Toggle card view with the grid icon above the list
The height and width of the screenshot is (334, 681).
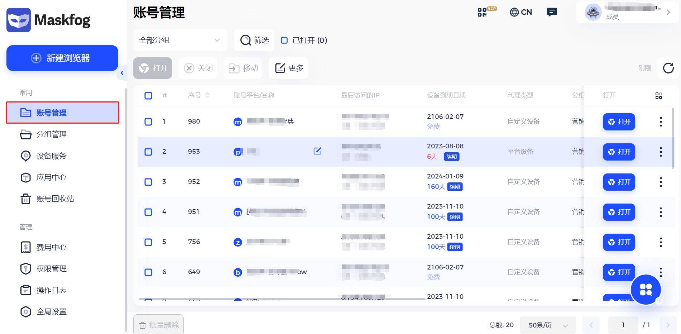coord(658,96)
